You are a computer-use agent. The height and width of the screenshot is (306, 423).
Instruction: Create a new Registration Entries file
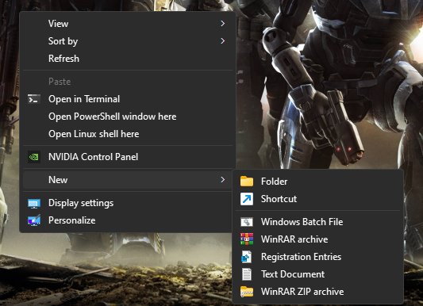pyautogui.click(x=317, y=257)
